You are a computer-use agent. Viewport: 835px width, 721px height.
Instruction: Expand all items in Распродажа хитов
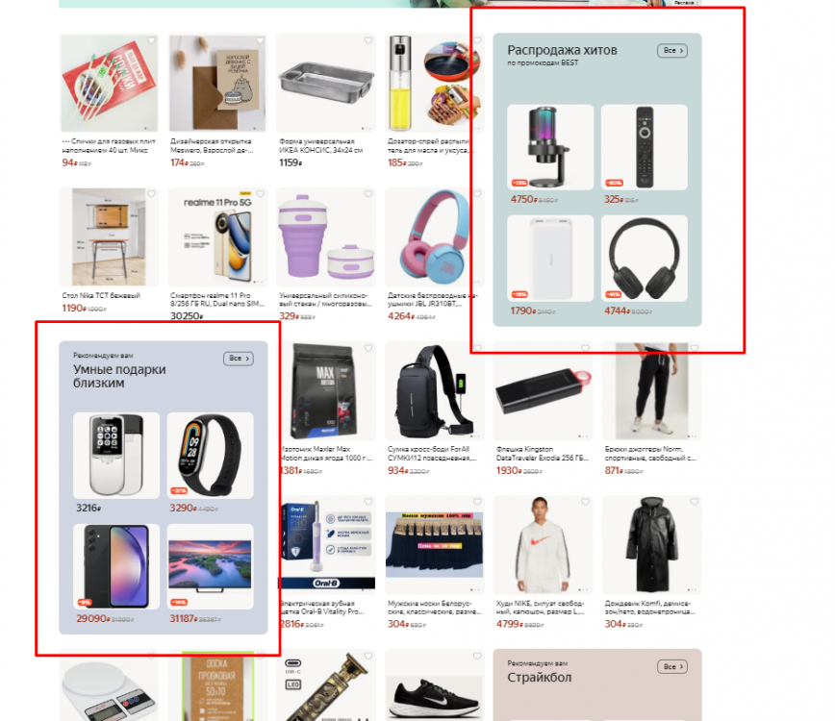tap(672, 51)
